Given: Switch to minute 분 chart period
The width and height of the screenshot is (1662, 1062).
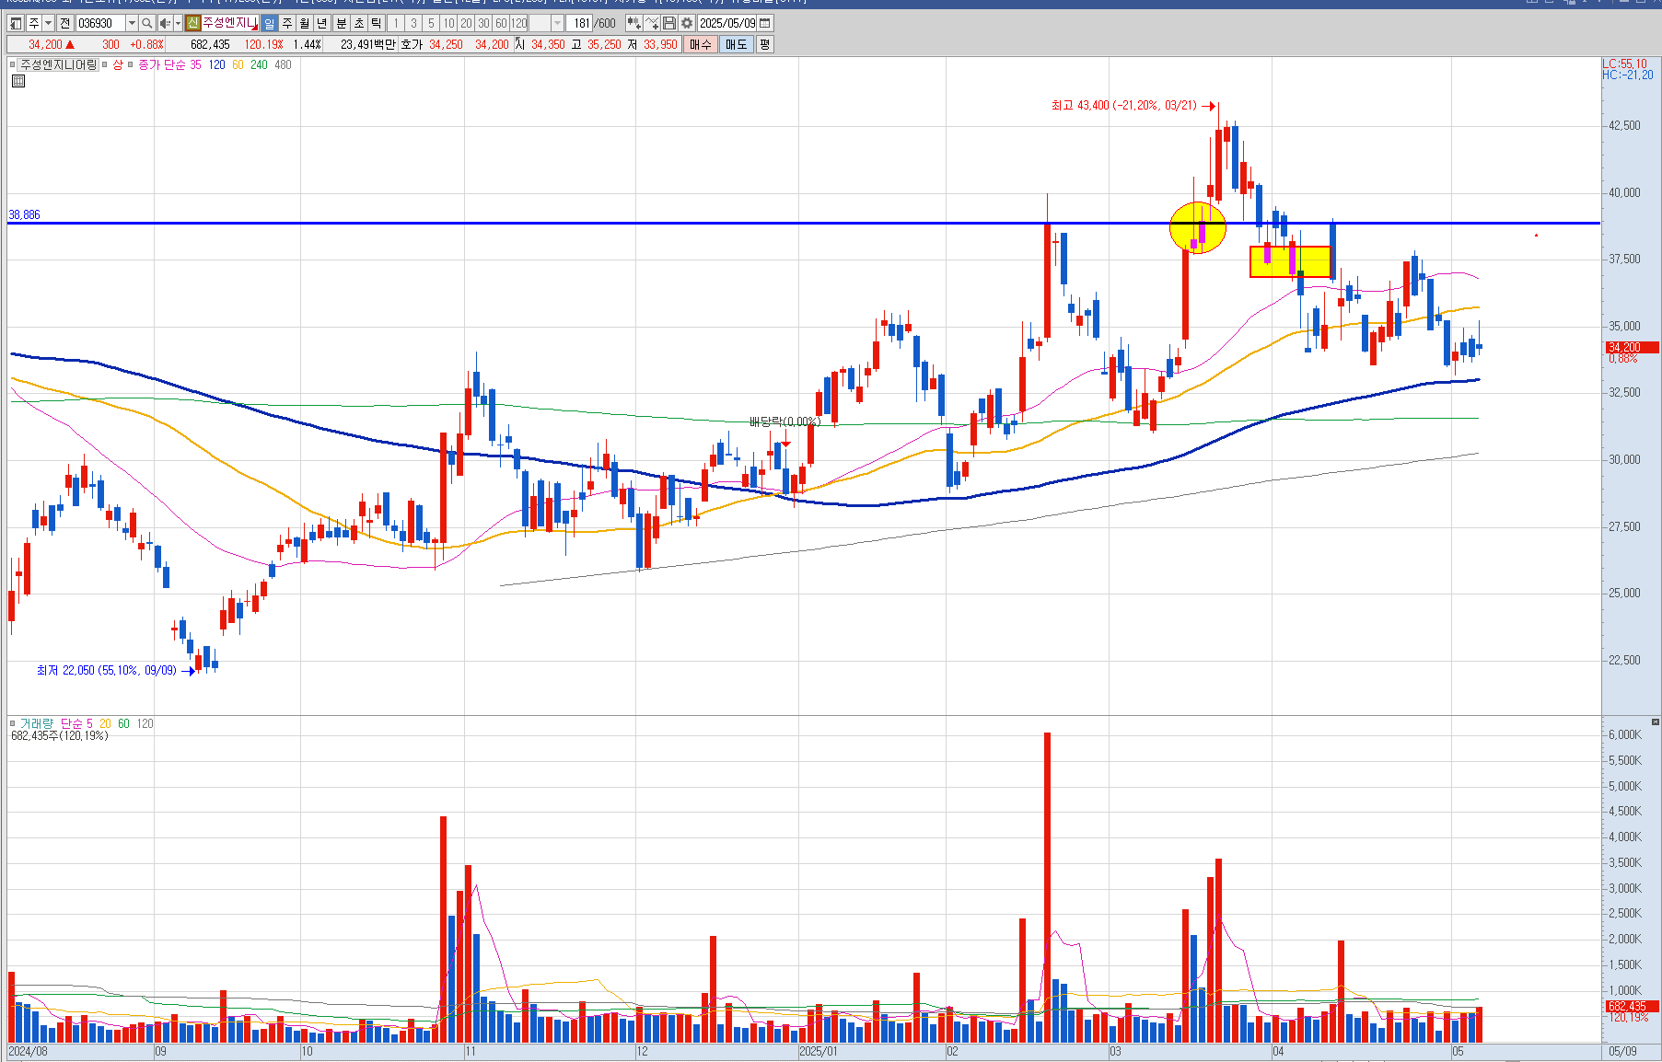Looking at the screenshot, I should [342, 23].
